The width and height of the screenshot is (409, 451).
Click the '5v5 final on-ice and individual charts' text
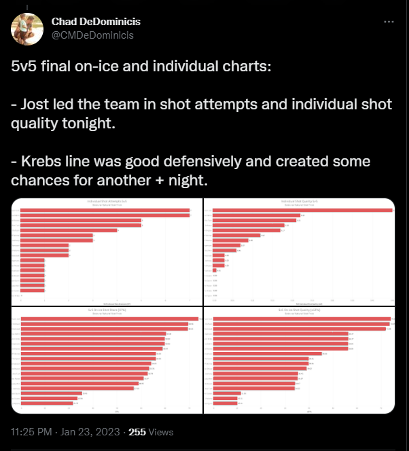141,66
